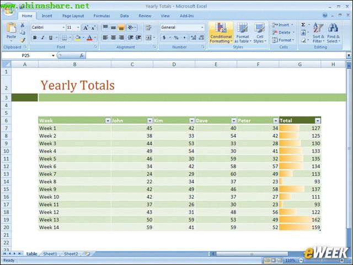
Task: Click the Clear eraser icon
Action: [x=303, y=40]
